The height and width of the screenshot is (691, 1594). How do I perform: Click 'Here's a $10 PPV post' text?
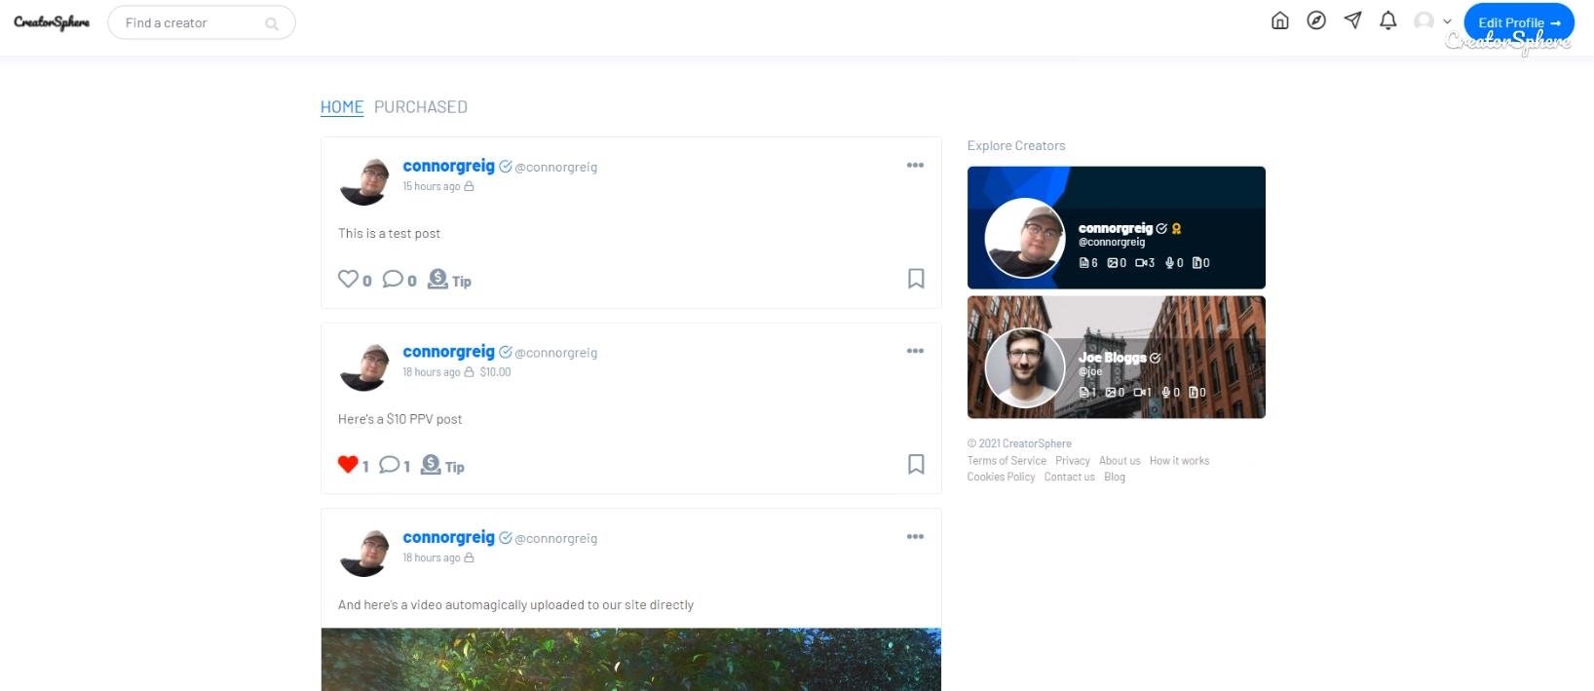click(399, 419)
